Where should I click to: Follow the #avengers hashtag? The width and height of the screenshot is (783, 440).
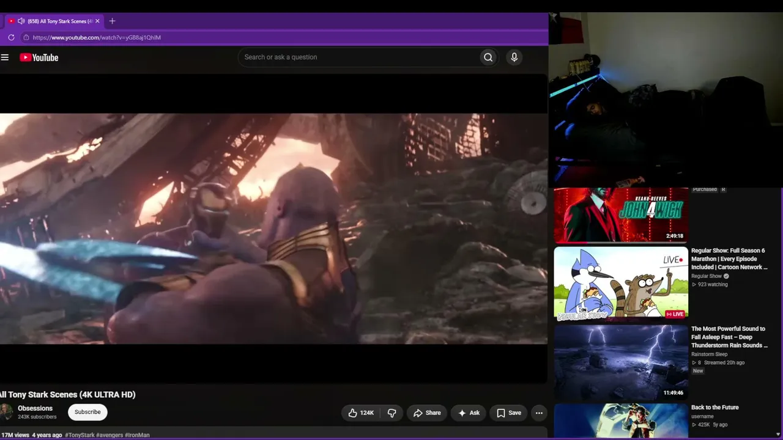(x=109, y=435)
